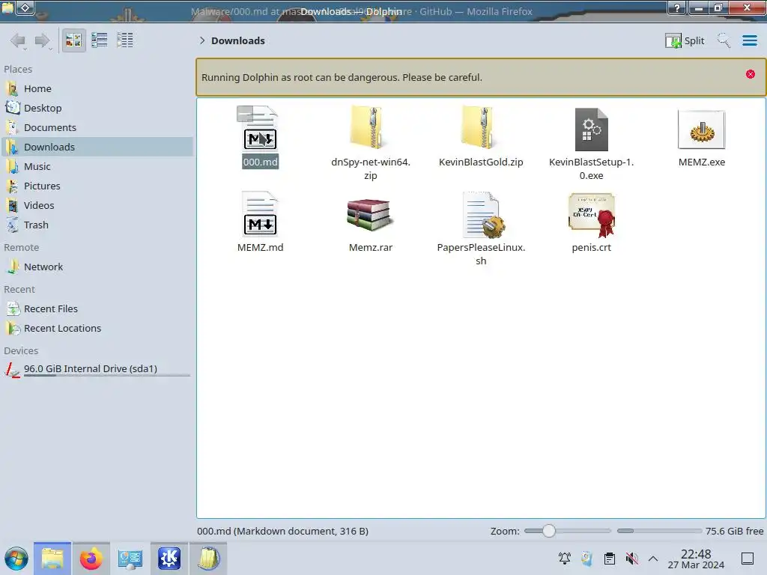
Task: Select the MEMZ.md markdown file icon
Action: tap(260, 213)
